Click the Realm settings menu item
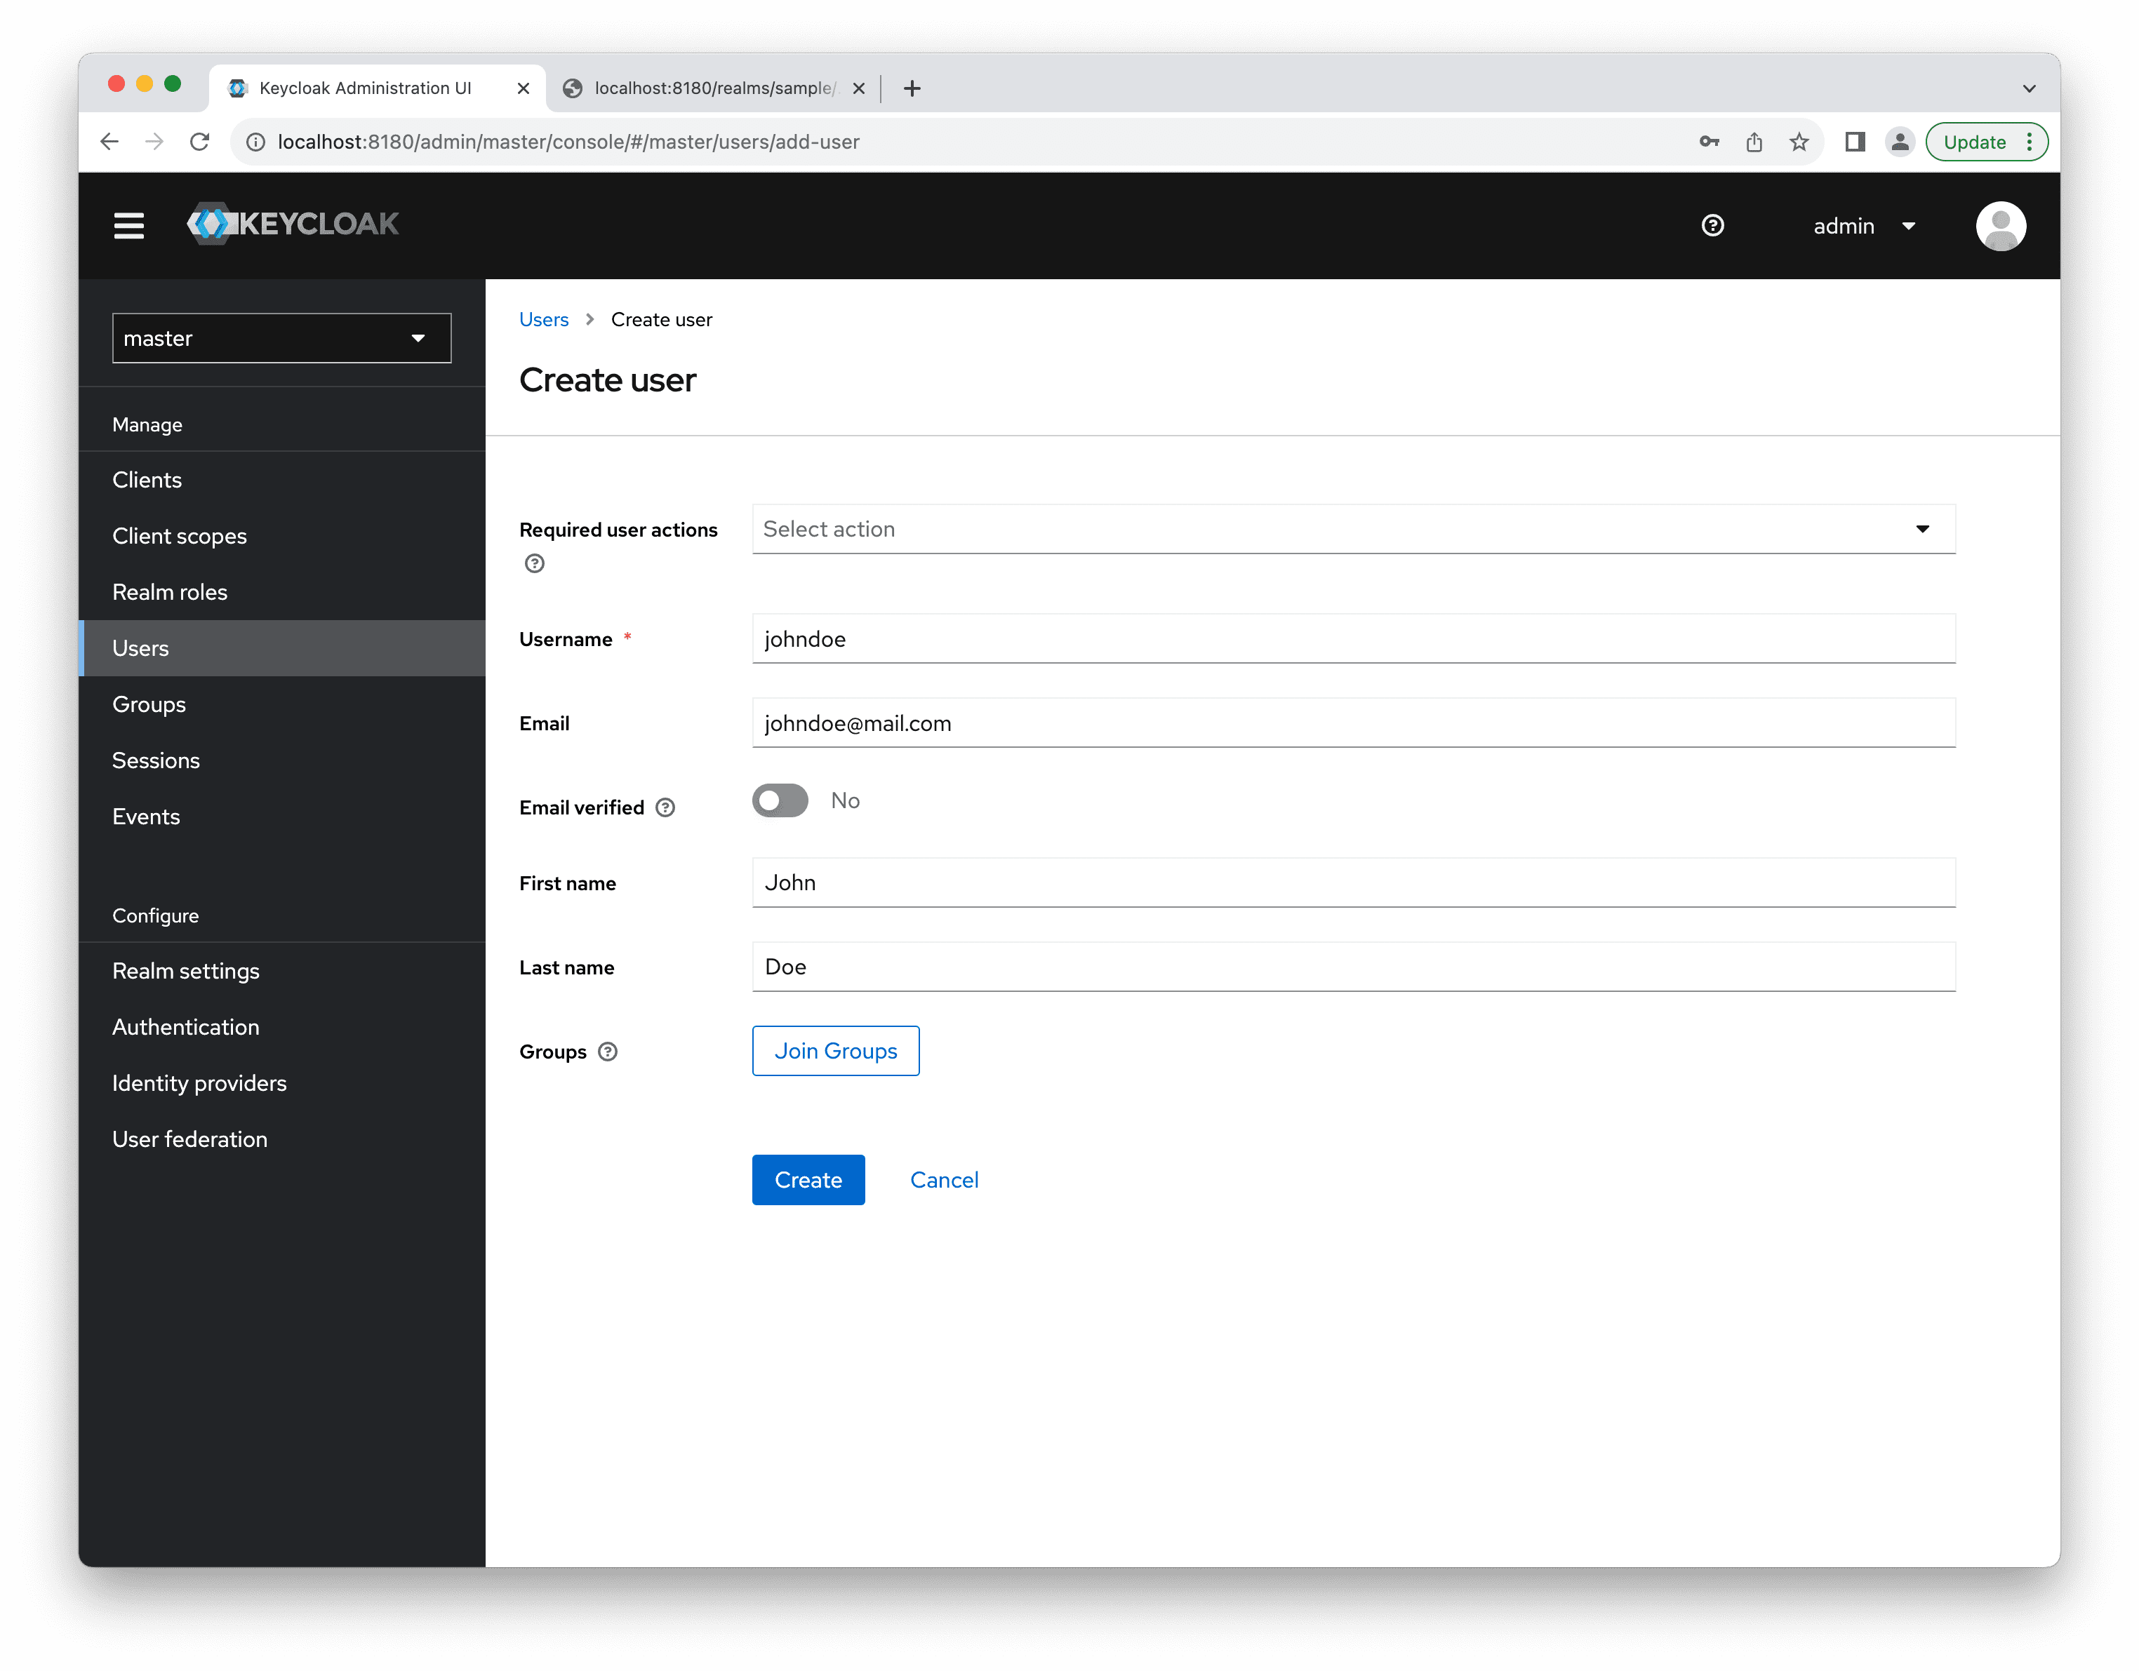Viewport: 2139px width, 1671px height. point(186,970)
